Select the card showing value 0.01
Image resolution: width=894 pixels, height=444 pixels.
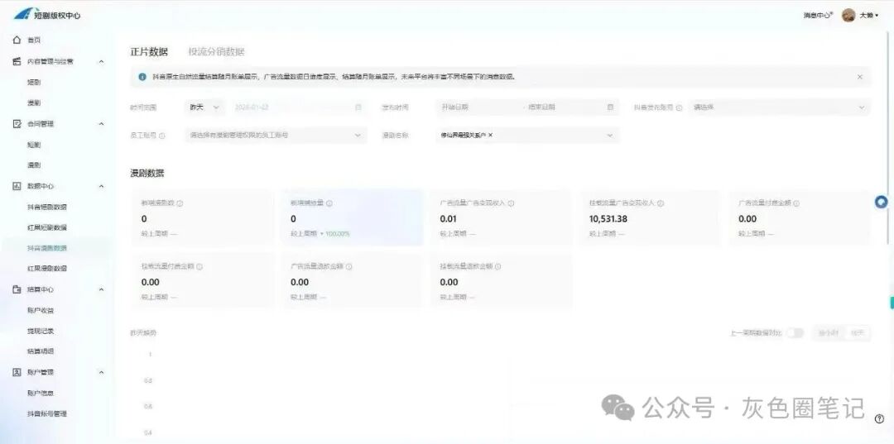501,218
